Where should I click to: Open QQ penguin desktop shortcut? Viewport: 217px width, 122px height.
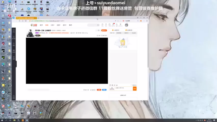(x=3, y=113)
